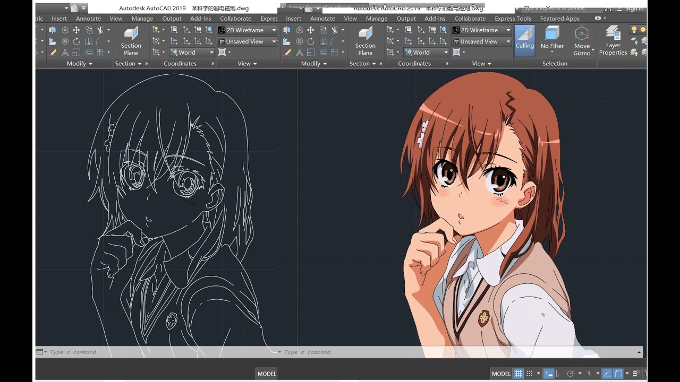Toggle object snap tracking in the status bar
This screenshot has height=382, width=680.
coord(606,374)
